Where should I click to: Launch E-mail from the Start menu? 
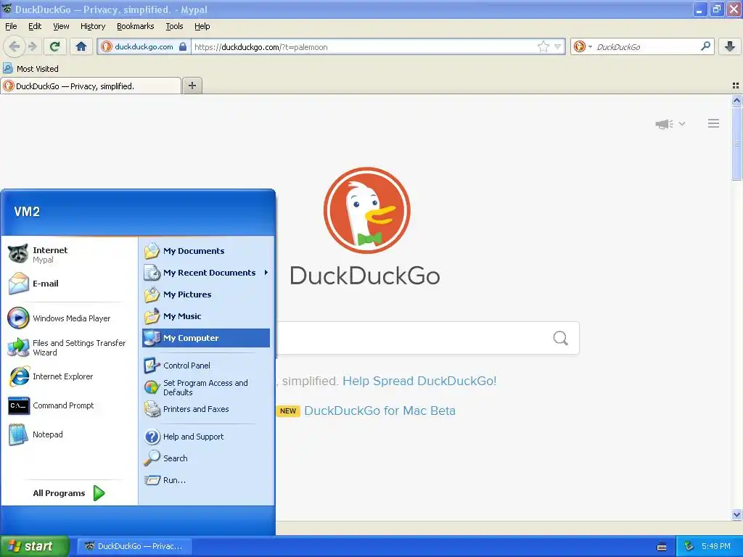coord(69,284)
